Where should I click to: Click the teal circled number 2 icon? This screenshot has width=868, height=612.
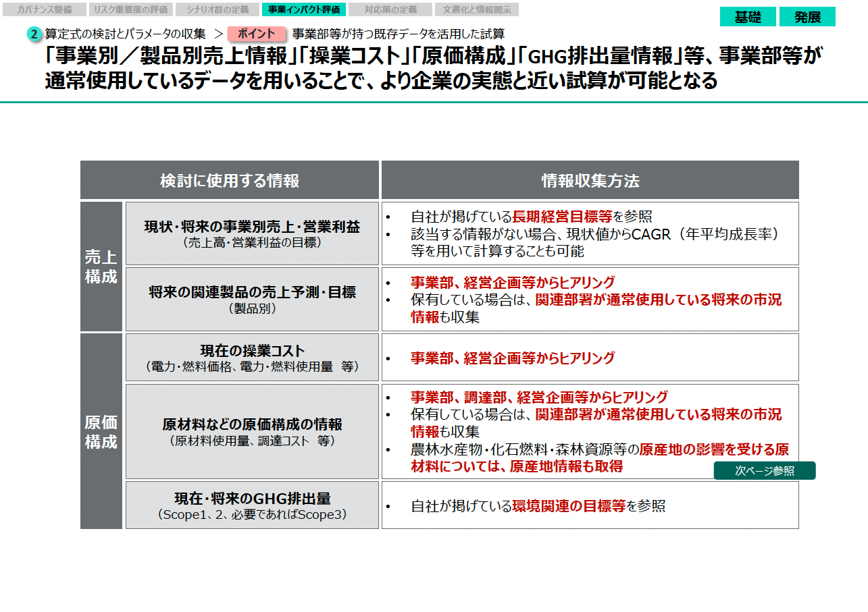35,34
